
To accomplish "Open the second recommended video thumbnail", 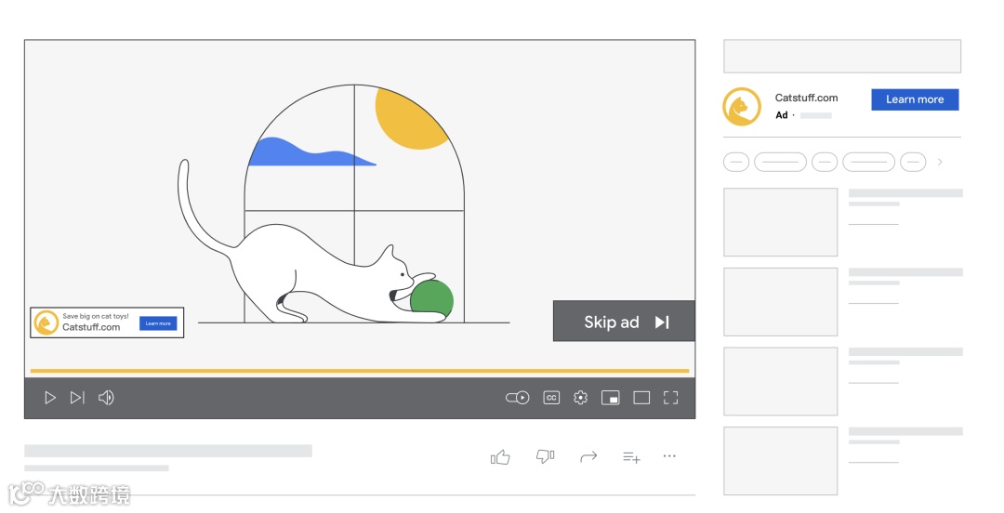I will pyautogui.click(x=781, y=302).
